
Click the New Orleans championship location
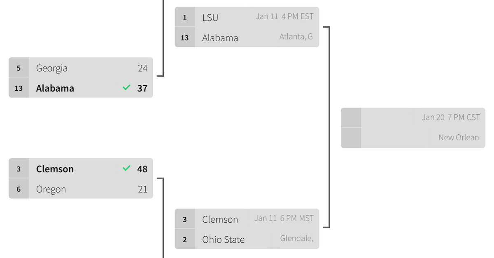[x=459, y=138]
